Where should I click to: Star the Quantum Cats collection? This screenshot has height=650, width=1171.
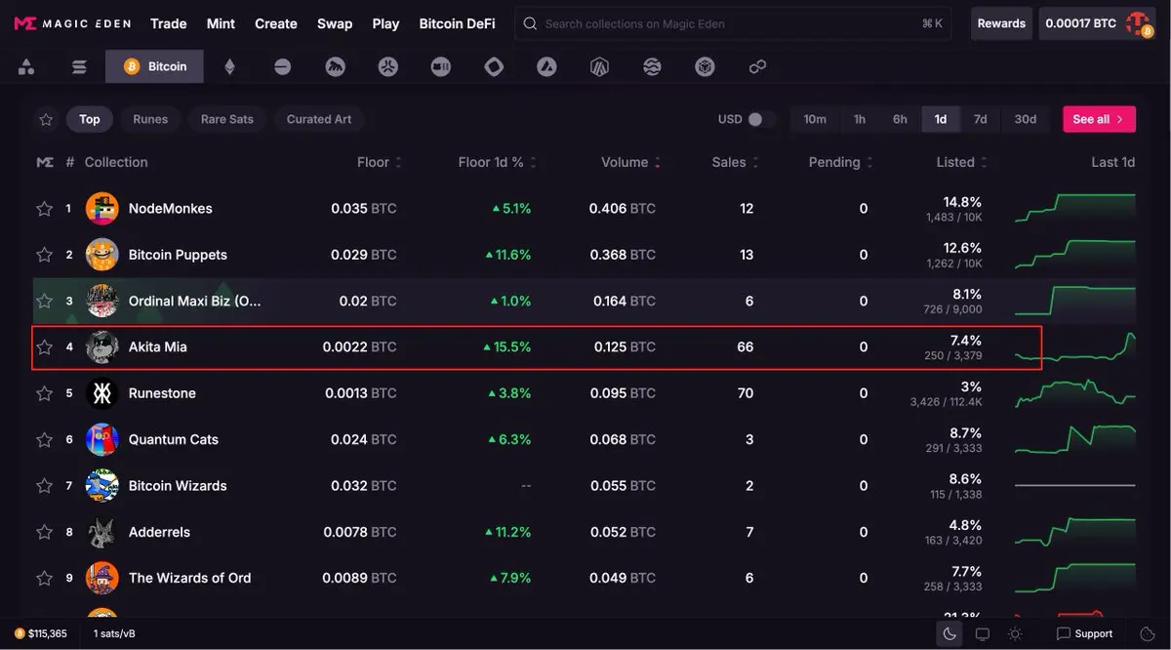[x=44, y=439]
